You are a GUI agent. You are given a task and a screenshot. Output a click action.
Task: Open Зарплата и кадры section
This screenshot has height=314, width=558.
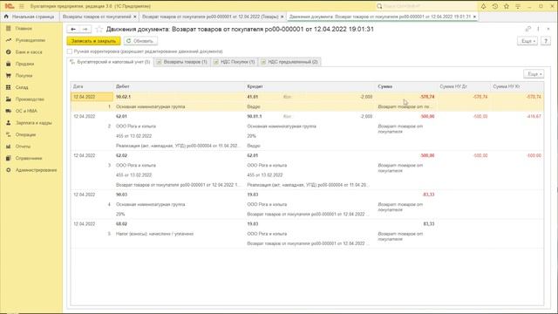pyautogui.click(x=33, y=123)
